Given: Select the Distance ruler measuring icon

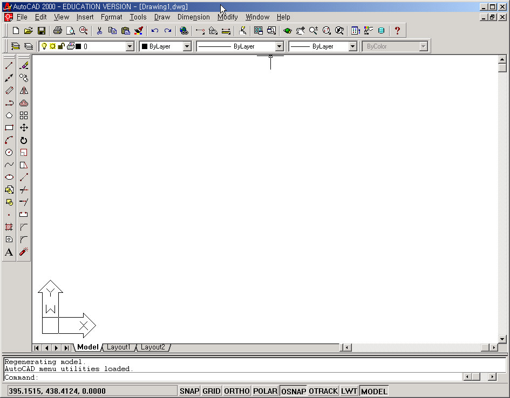Looking at the screenshot, I should coord(226,31).
